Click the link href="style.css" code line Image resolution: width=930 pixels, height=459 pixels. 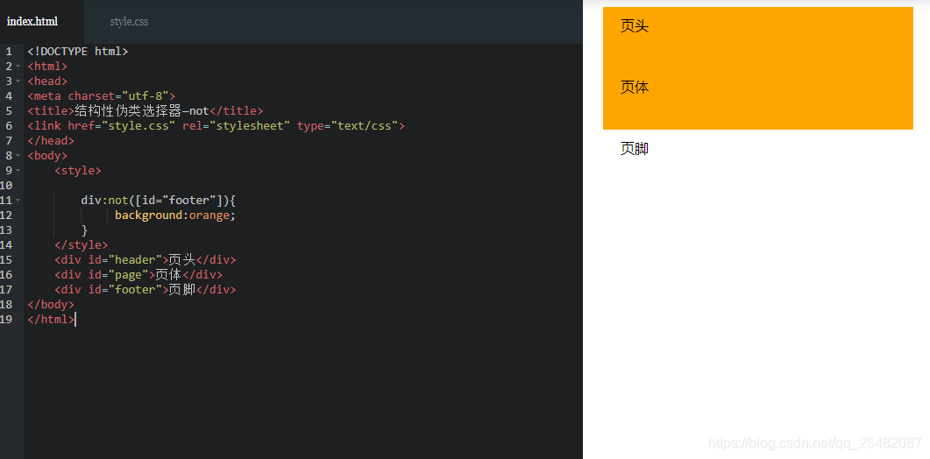click(x=216, y=126)
